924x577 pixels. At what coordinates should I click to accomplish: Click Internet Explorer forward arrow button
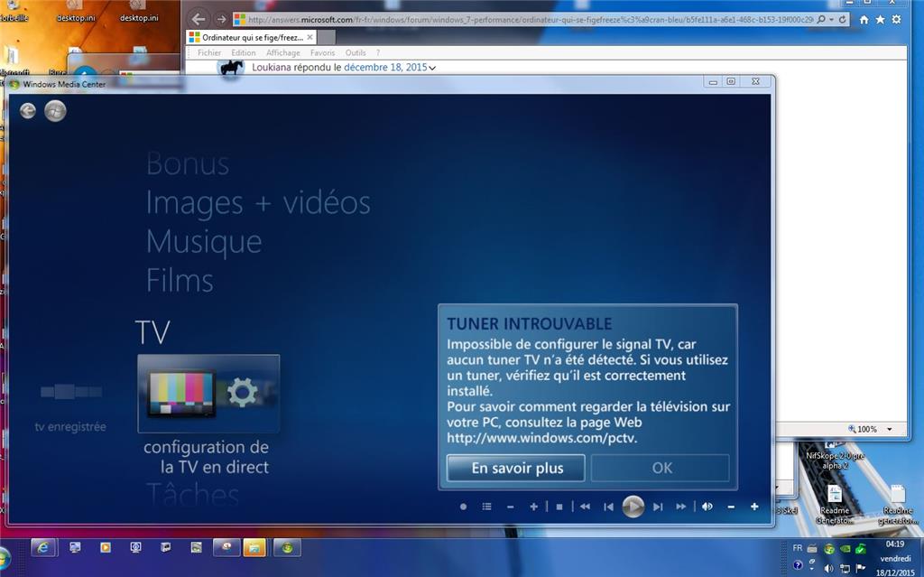(x=221, y=20)
